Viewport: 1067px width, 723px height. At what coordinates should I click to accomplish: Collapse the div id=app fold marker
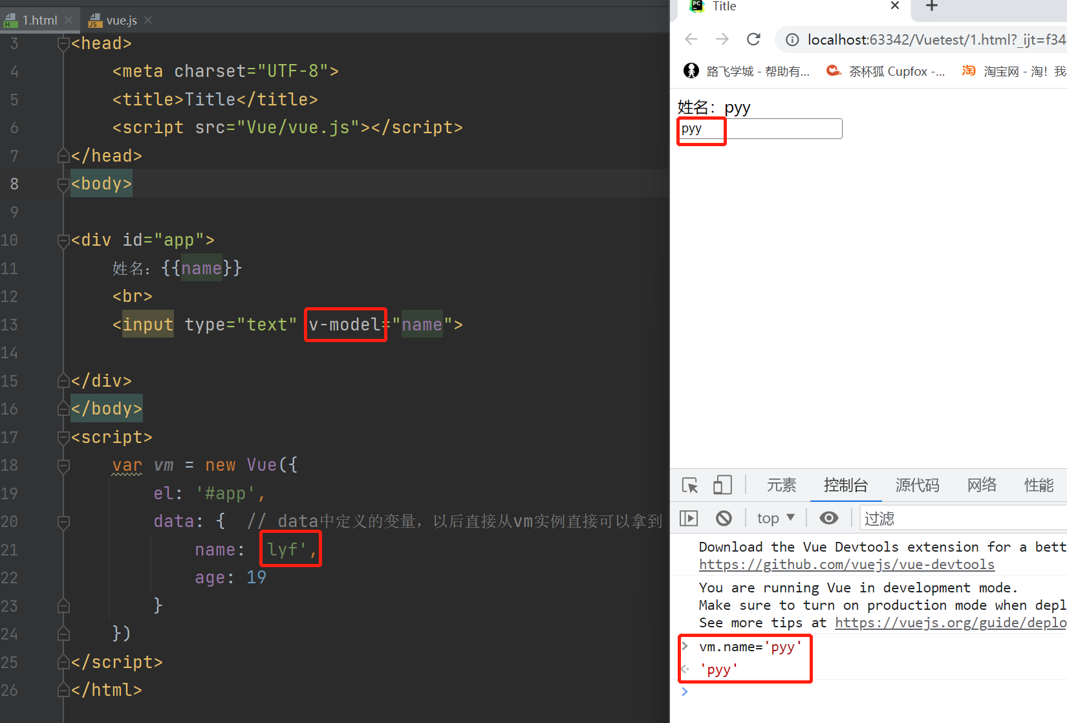63,241
